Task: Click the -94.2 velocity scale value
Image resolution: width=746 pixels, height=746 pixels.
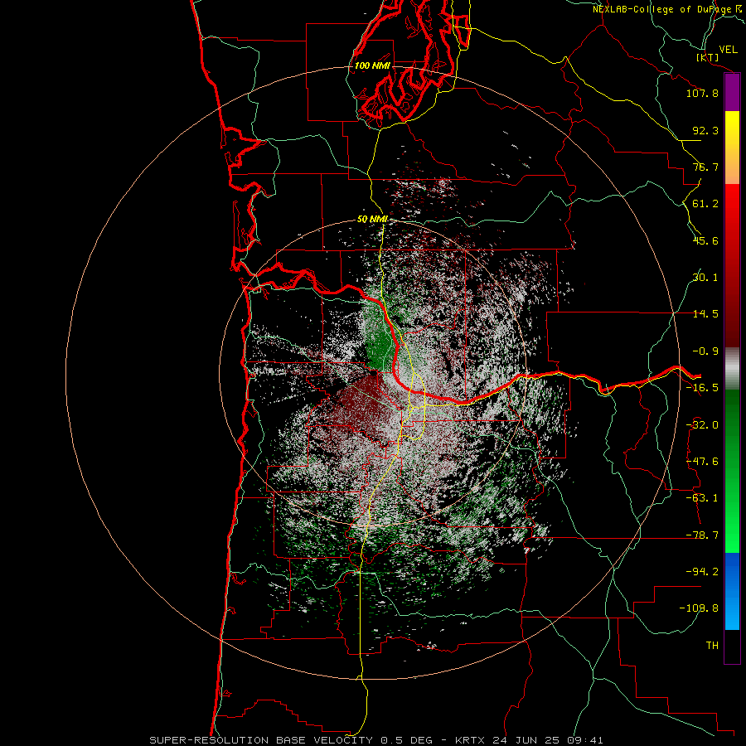Action: (702, 571)
